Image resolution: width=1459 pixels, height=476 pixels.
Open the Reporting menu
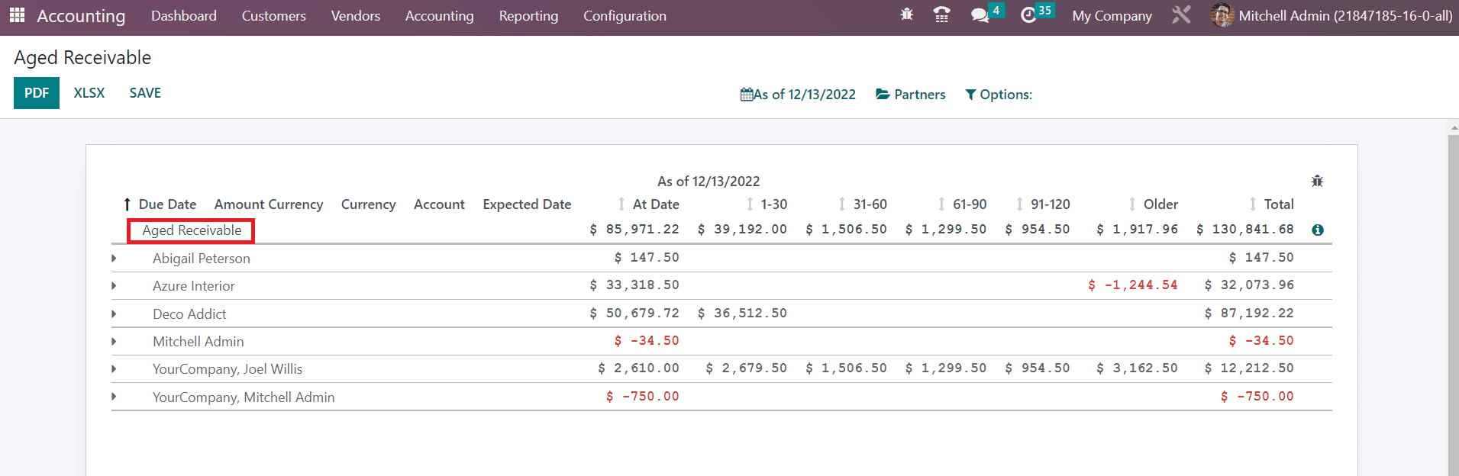(x=528, y=16)
